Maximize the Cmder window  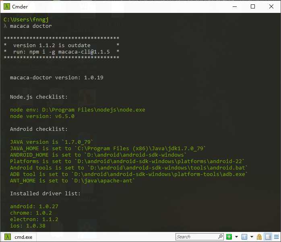point(253,6)
